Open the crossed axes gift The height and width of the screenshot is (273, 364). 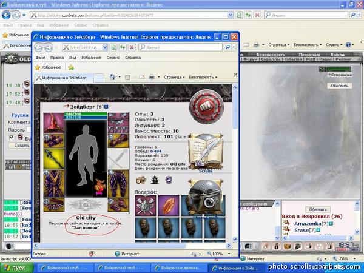tap(146, 205)
